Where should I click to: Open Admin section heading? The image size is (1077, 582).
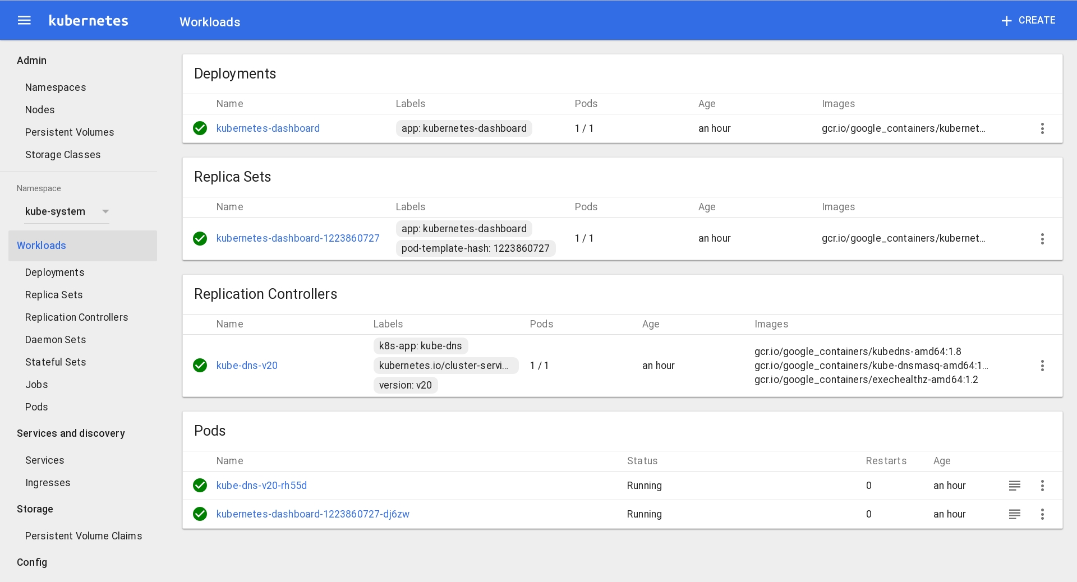tap(31, 61)
